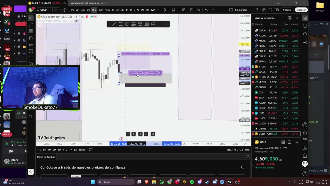Open the Fibonacci retracement tools
This screenshot has height=186, width=330.
click(x=31, y=31)
